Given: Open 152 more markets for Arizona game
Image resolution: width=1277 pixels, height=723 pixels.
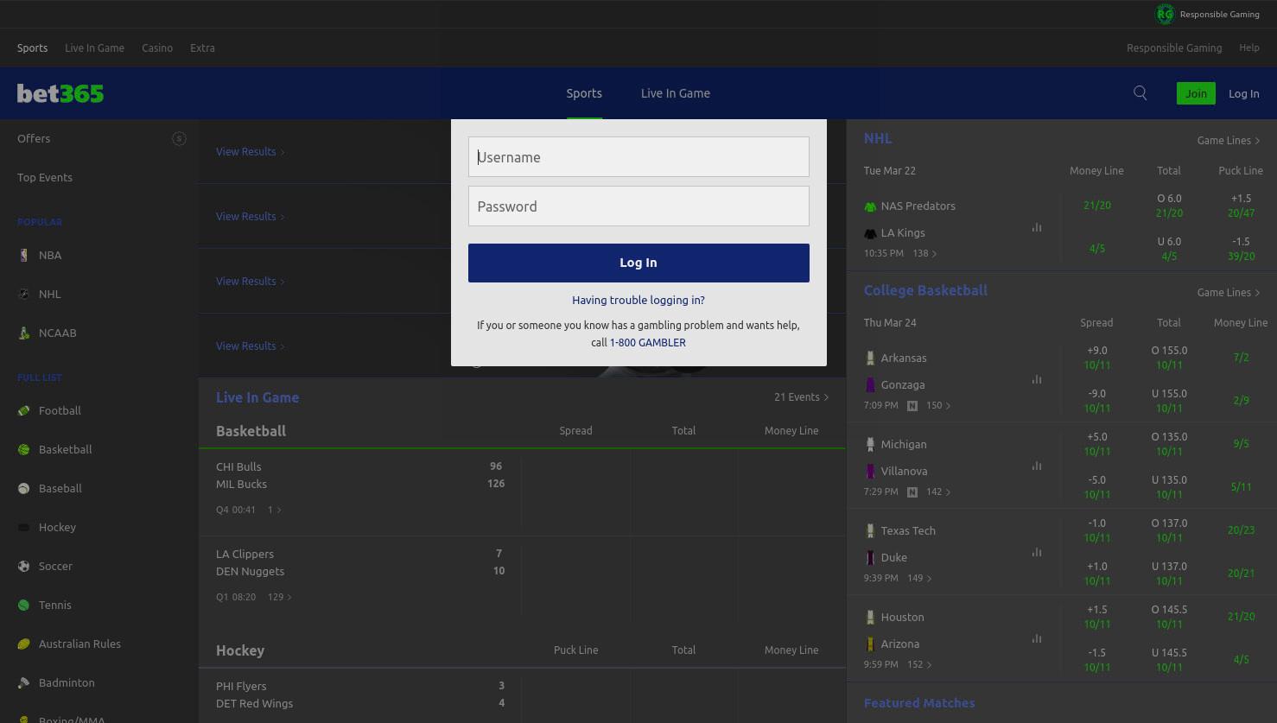Looking at the screenshot, I should (x=919, y=664).
